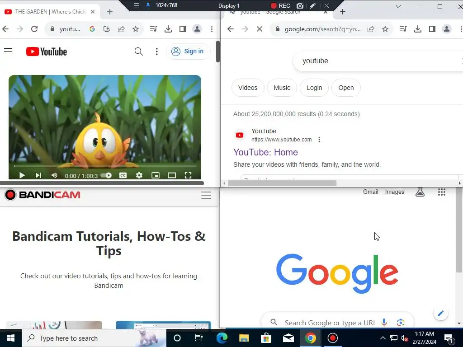Open YouTube search via magnifier icon

pos(138,52)
